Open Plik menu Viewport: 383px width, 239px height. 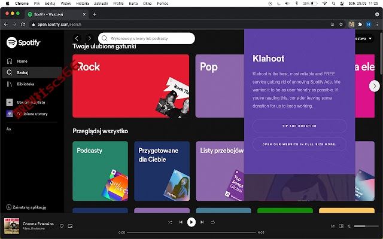tap(37, 4)
